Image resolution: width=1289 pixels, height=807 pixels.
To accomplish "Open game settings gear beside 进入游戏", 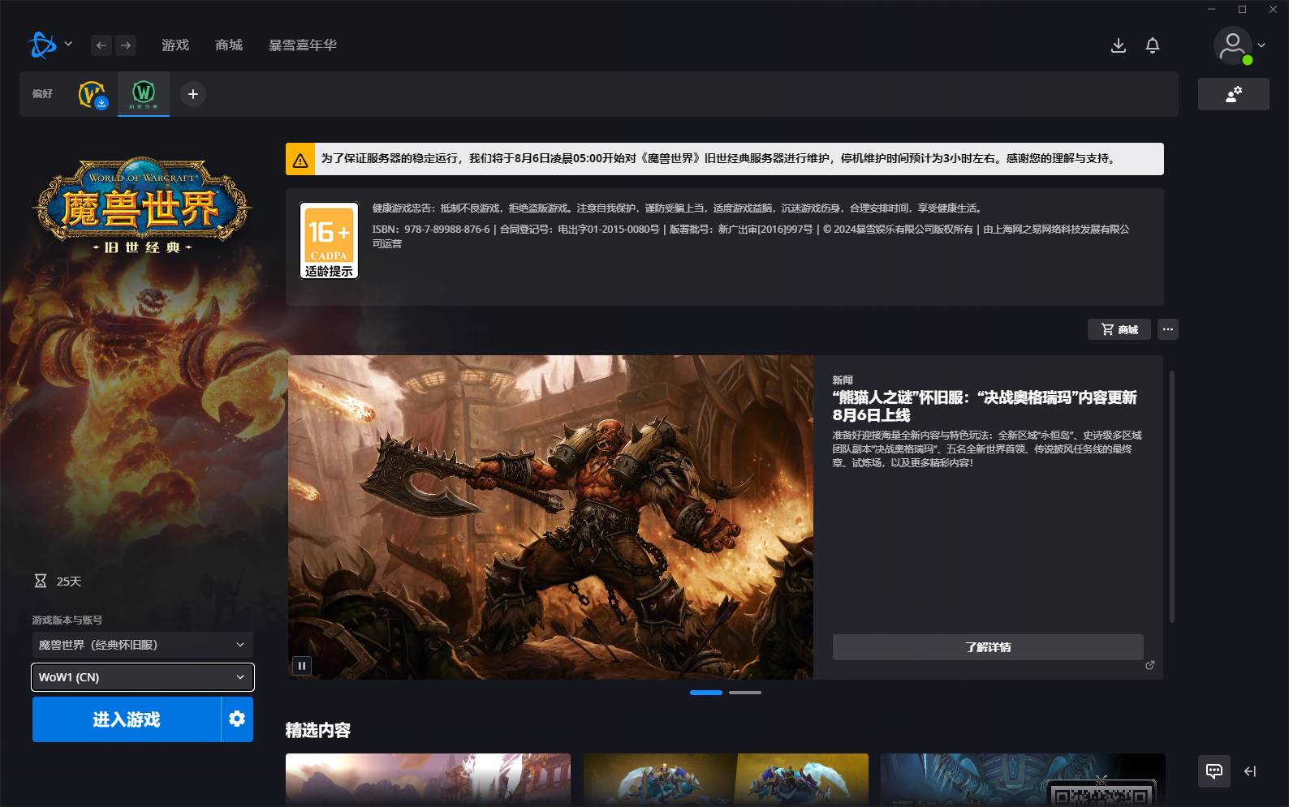I will pos(237,719).
